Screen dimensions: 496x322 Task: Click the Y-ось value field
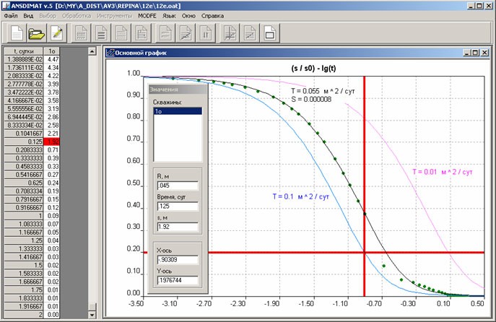(x=176, y=280)
